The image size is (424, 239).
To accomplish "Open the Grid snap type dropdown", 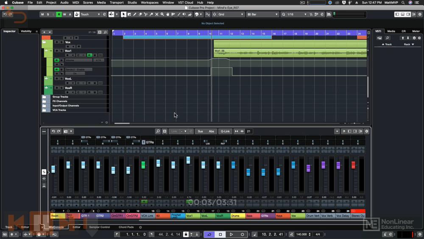I will [231, 14].
